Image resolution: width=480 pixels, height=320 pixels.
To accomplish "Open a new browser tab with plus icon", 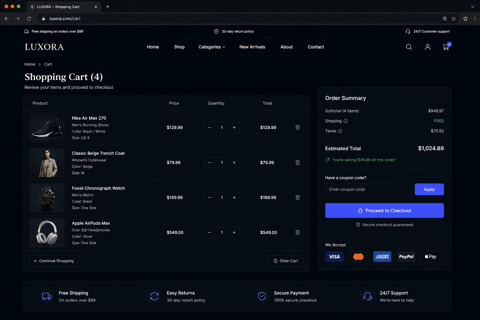I will (107, 7).
